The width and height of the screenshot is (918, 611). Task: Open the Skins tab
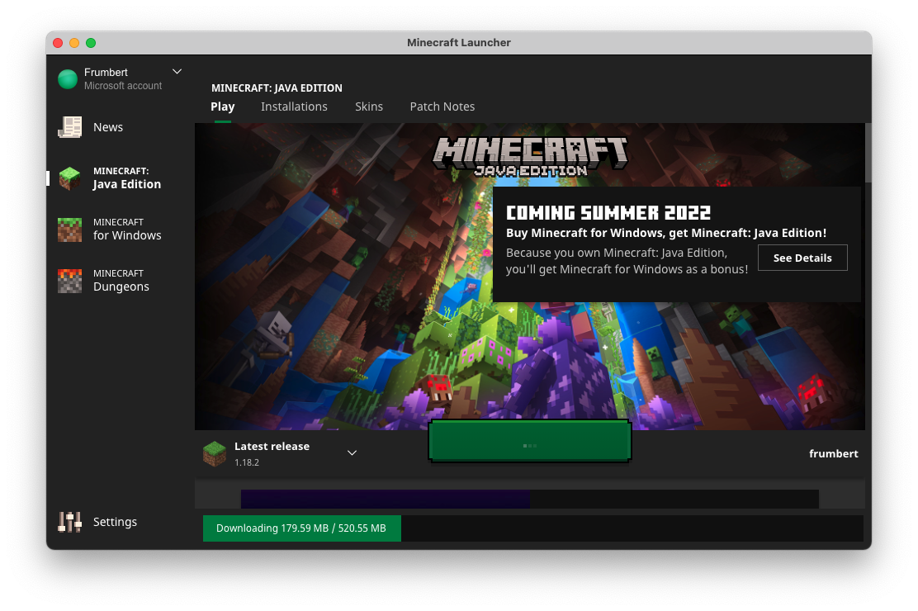[369, 107]
